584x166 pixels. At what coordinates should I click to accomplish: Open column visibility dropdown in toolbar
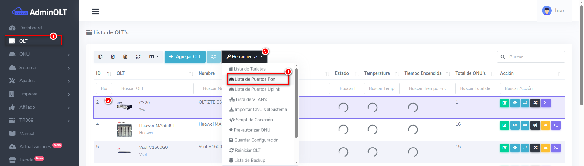tap(154, 57)
